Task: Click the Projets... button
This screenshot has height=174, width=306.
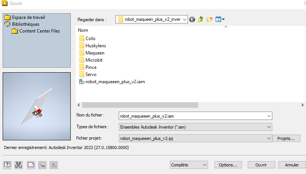Action: click(x=286, y=138)
